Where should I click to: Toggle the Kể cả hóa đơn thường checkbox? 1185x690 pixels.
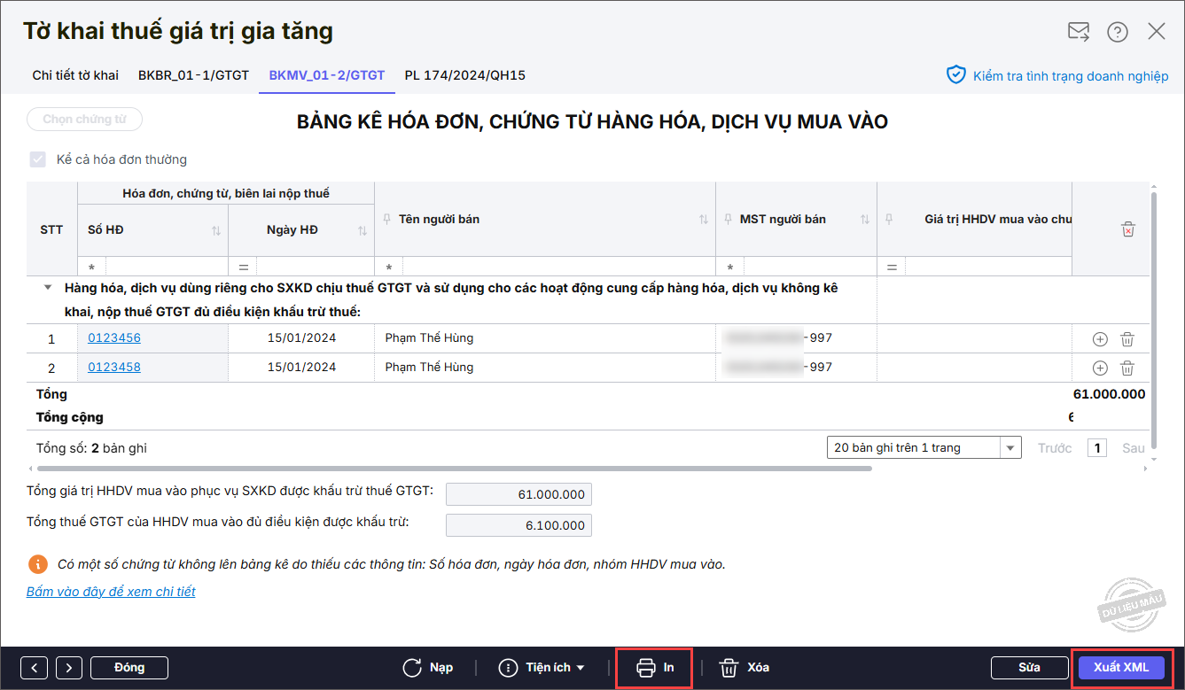37,160
